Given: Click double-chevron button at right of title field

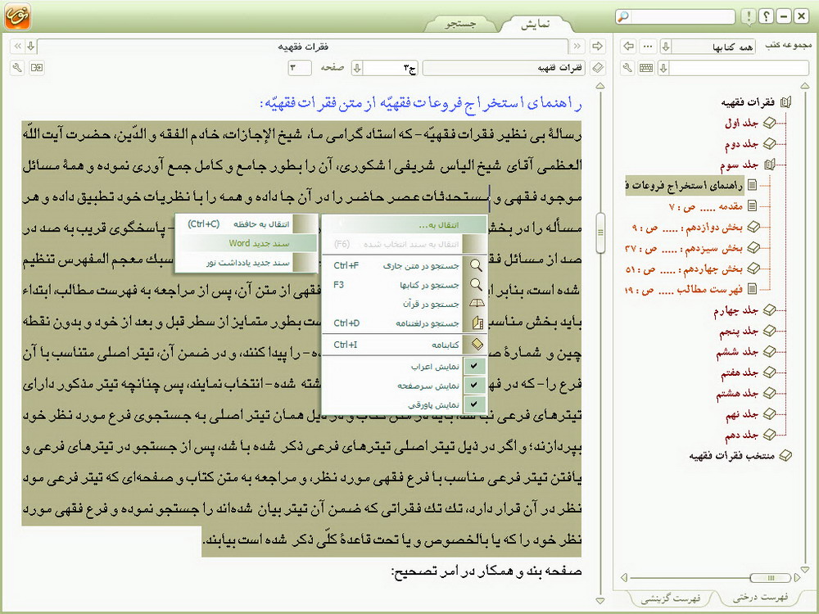Looking at the screenshot, I should tap(577, 47).
